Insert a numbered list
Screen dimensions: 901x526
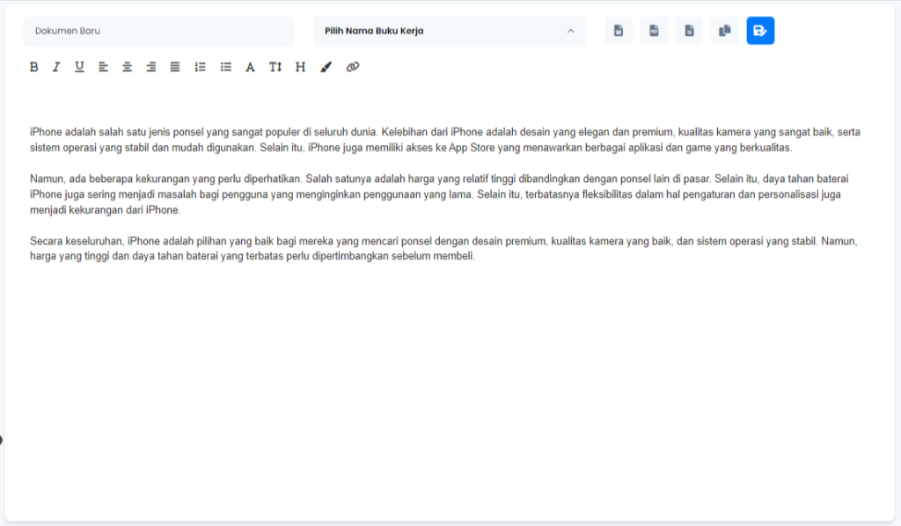pyautogui.click(x=200, y=67)
